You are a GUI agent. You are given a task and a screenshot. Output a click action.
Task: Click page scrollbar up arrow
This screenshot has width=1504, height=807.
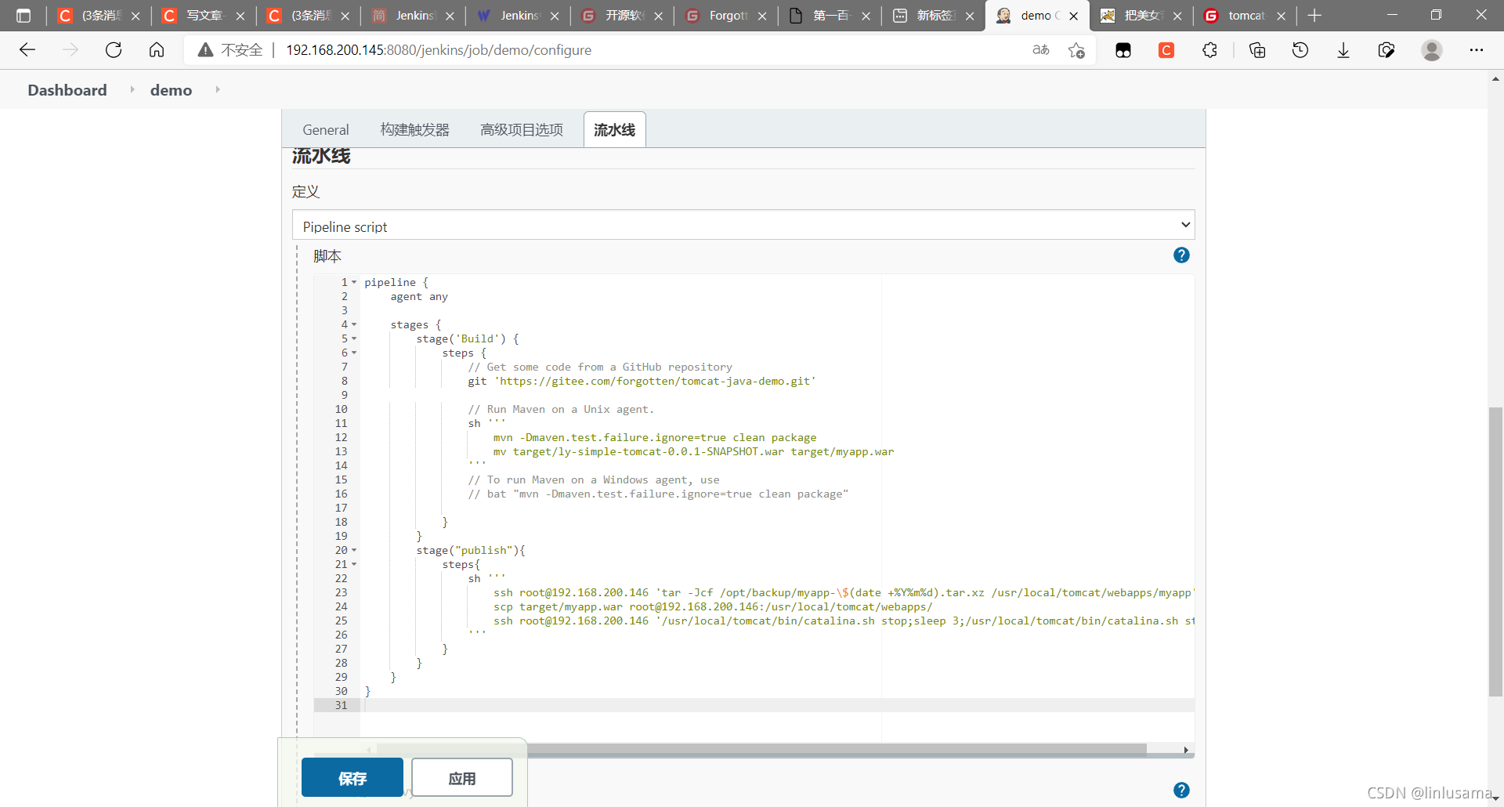point(1495,78)
